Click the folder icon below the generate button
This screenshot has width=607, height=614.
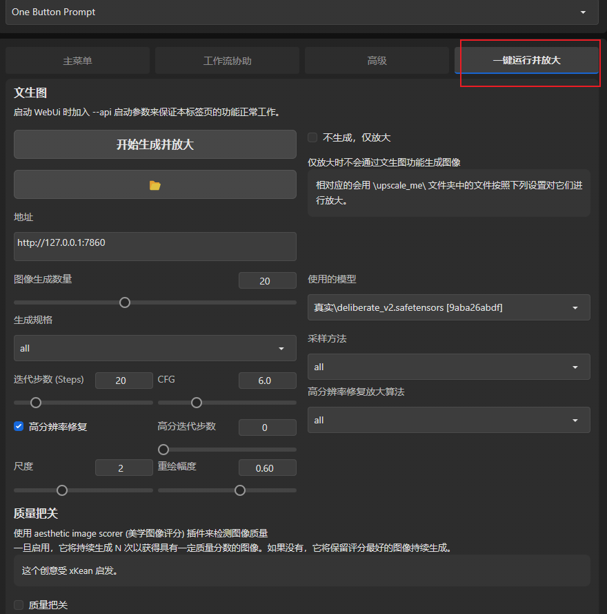pos(155,184)
